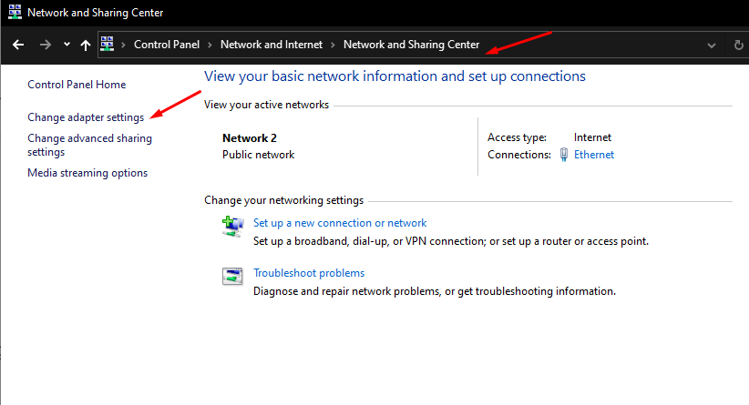Select Network and Internet breadcrumb item
The image size is (749, 405).
[271, 45]
